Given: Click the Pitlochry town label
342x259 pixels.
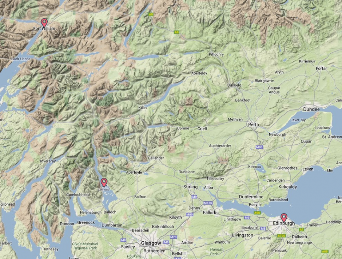Looking at the screenshot, I should point(216,54).
